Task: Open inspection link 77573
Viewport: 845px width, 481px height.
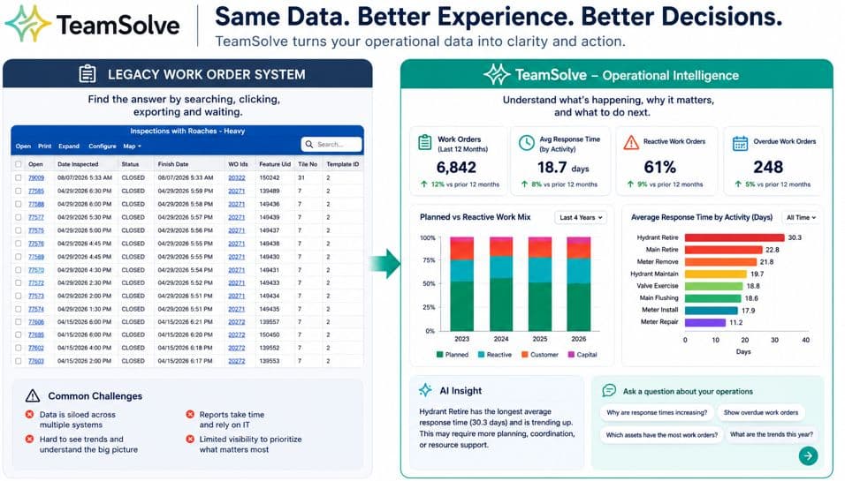Action: pos(36,296)
